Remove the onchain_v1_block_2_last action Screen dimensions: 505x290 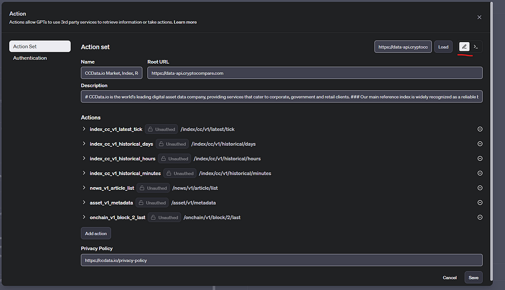pyautogui.click(x=480, y=217)
